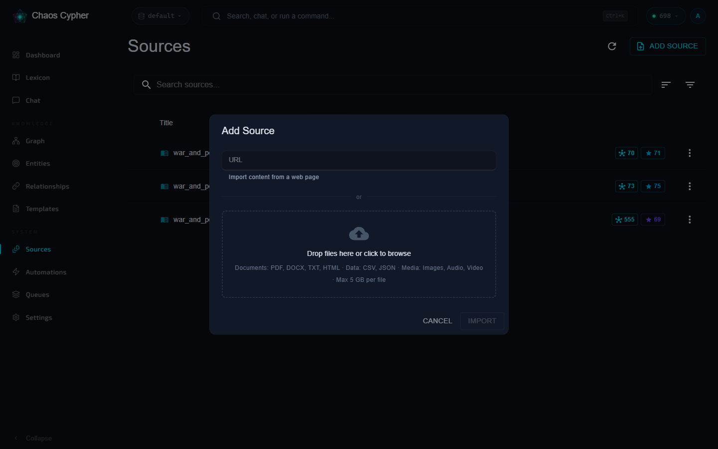
Task: Click the ADD SOURCE button
Action: tap(668, 46)
